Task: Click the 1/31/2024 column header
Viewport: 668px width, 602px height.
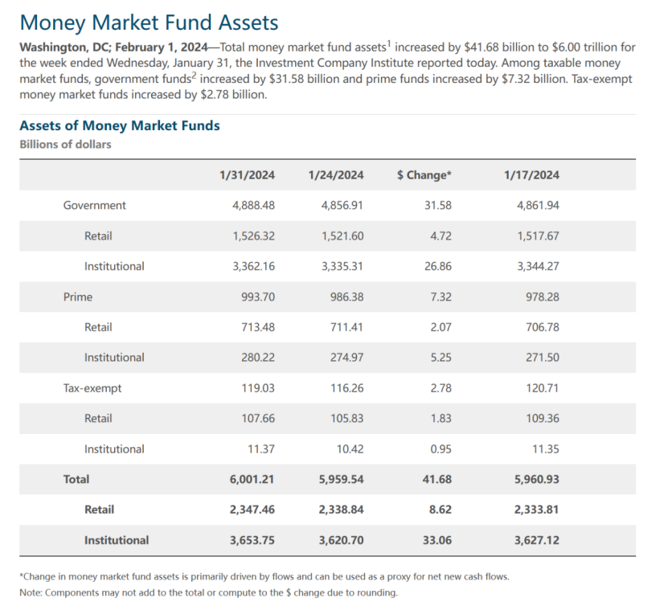Action: [x=247, y=175]
